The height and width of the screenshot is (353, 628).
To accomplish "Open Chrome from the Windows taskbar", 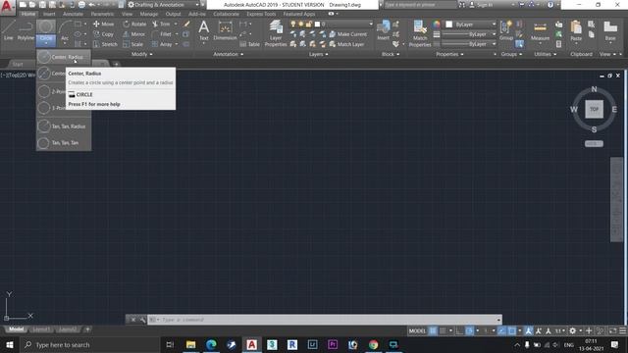I will tap(373, 344).
